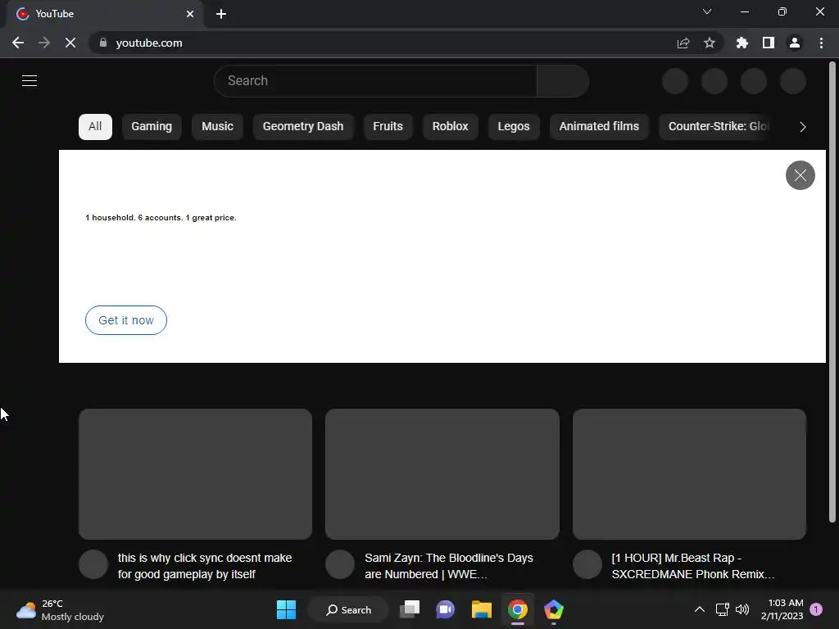Open the Chat app on taskbar

445,609
